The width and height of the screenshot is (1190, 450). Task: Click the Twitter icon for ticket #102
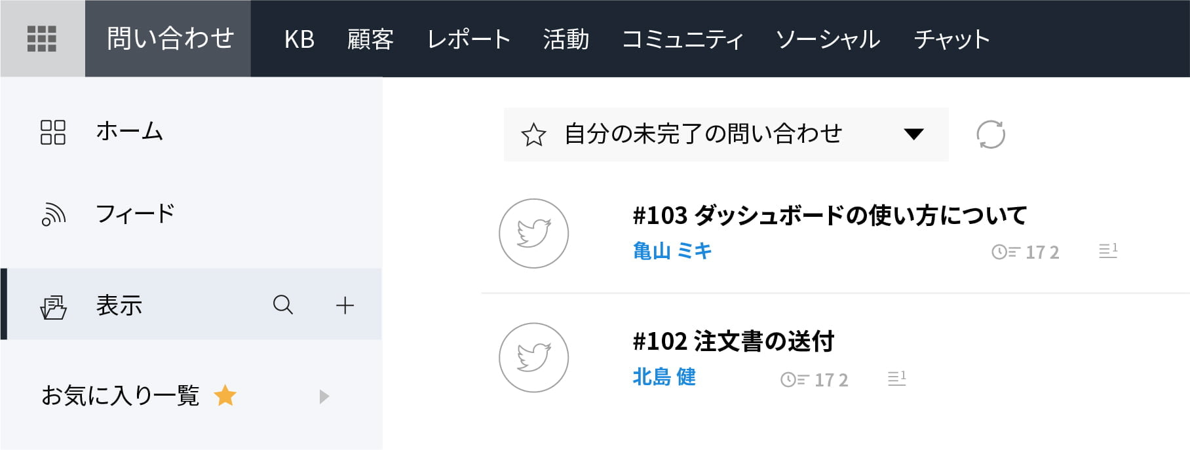tap(533, 358)
